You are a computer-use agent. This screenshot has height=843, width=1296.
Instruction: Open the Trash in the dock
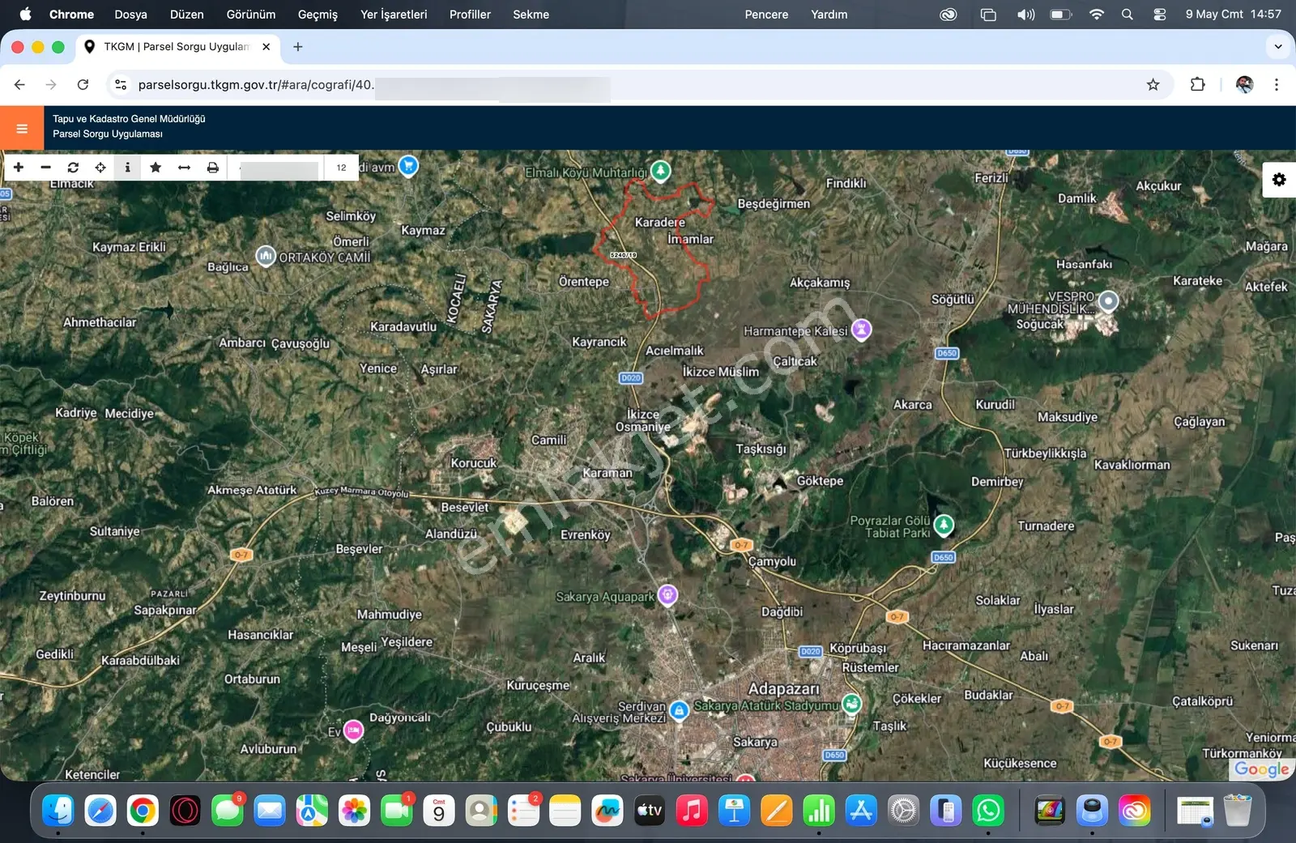pyautogui.click(x=1237, y=810)
